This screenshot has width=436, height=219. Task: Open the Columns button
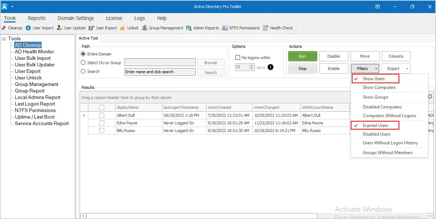[x=396, y=56]
